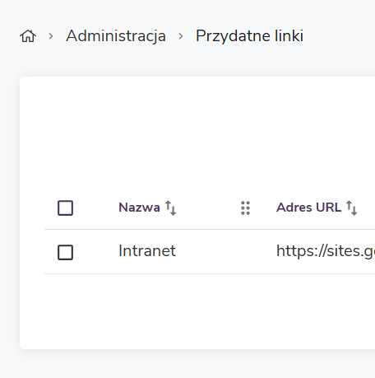
Task: Open the Administracja breadcrumb
Action: click(116, 36)
